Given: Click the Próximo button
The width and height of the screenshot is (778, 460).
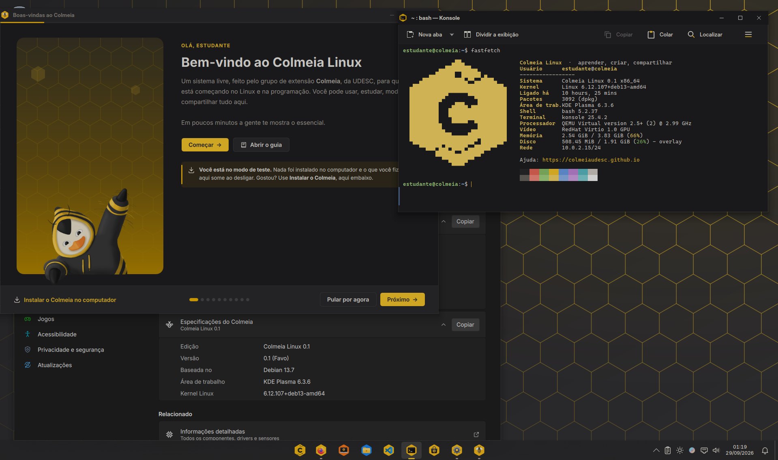Looking at the screenshot, I should point(402,300).
